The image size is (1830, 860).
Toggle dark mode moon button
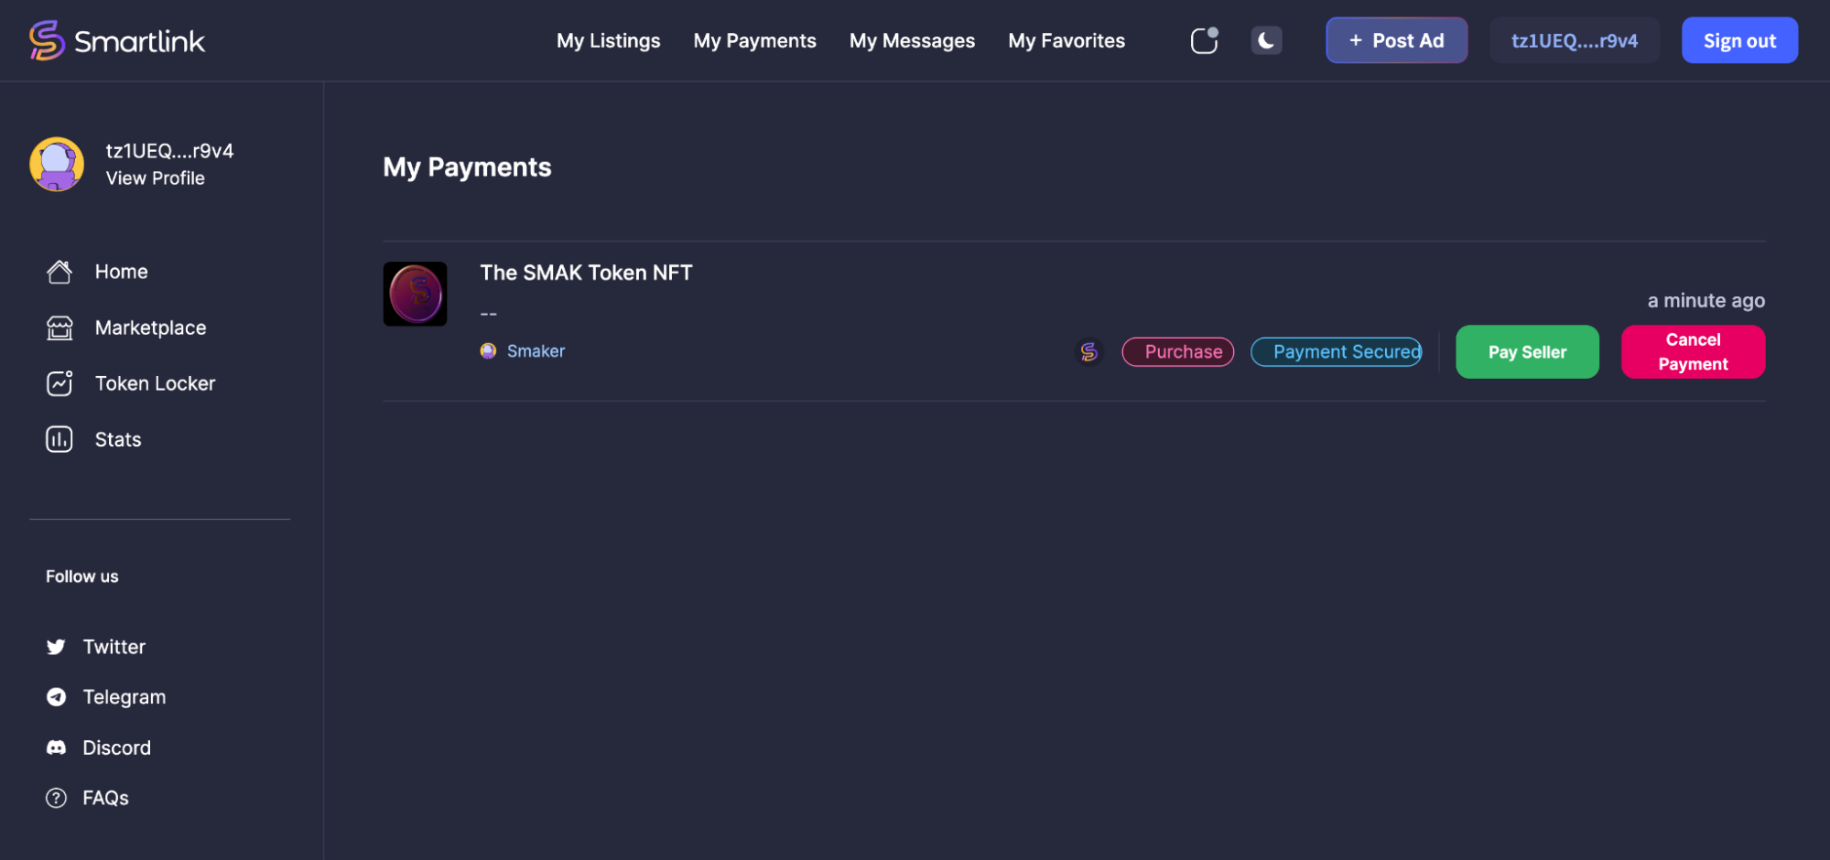coord(1266,40)
